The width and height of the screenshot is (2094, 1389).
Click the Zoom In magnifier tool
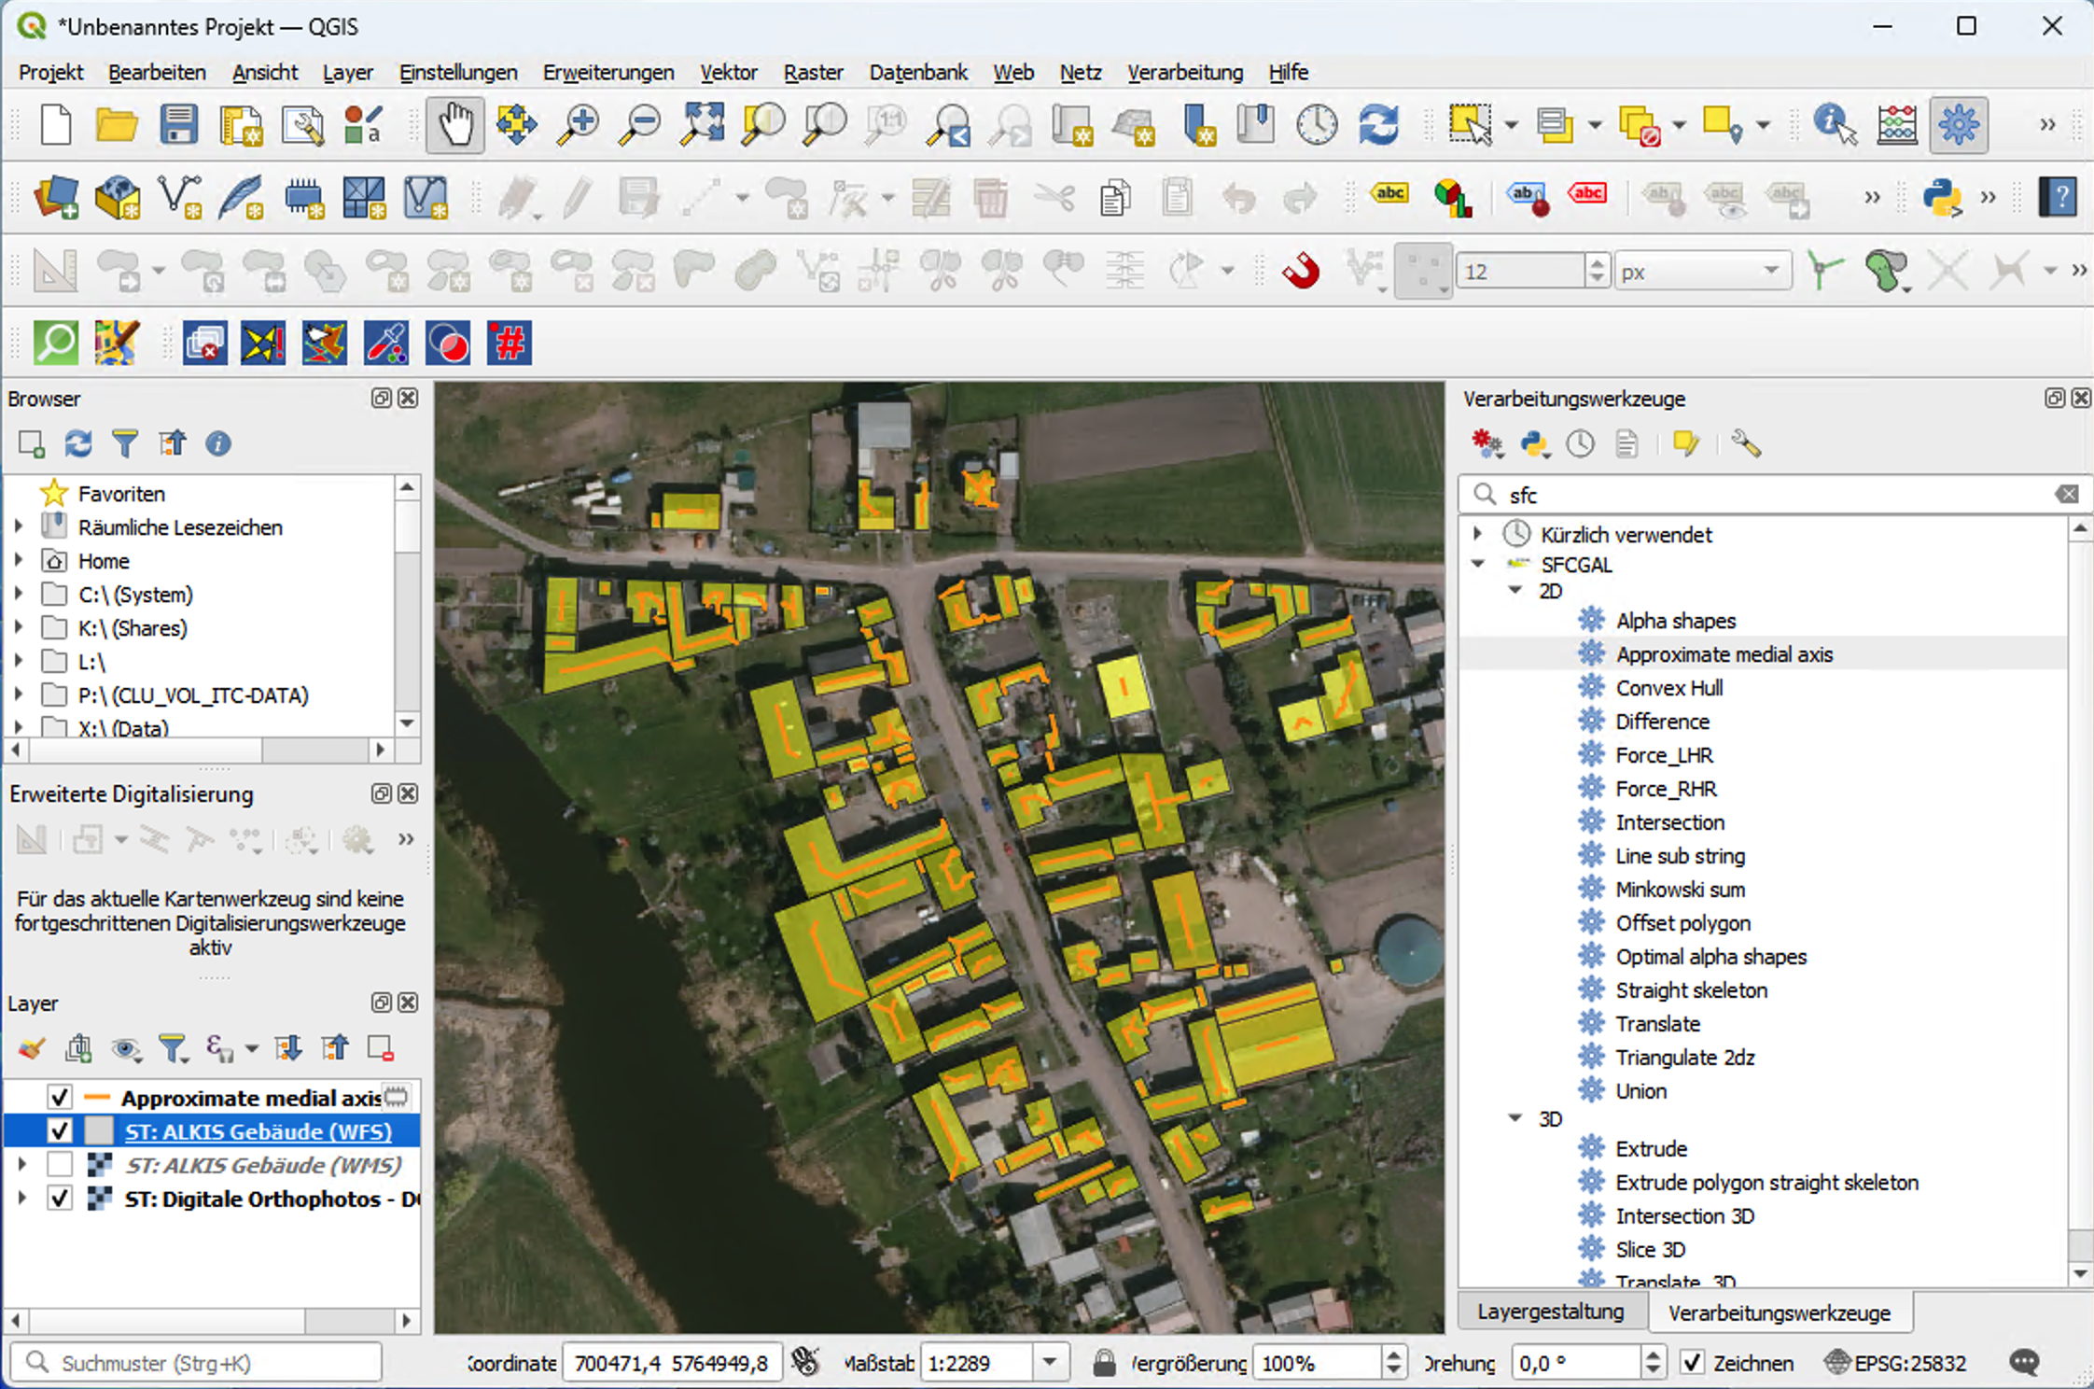click(579, 124)
